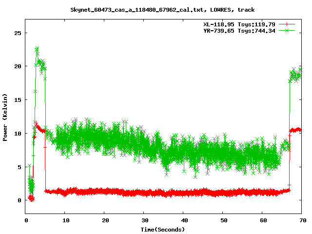Click the x-axis tick label 70

coord(303,220)
